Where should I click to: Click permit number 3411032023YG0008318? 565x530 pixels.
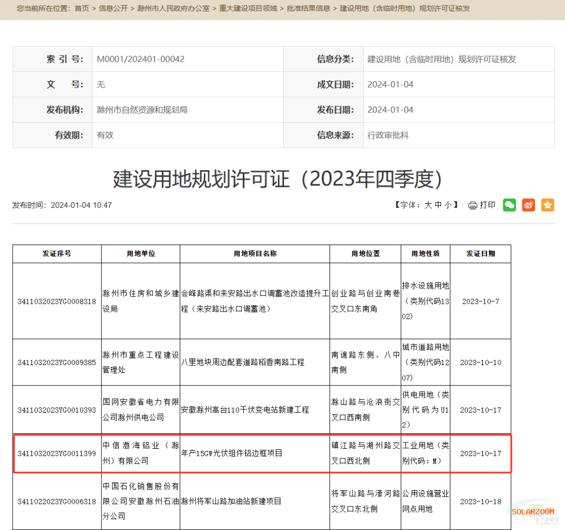pos(57,301)
